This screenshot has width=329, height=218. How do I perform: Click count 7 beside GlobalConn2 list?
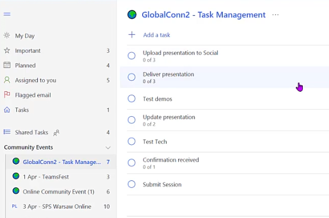point(108,162)
